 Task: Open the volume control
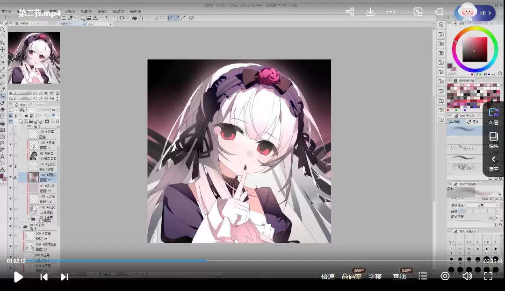pos(467,276)
